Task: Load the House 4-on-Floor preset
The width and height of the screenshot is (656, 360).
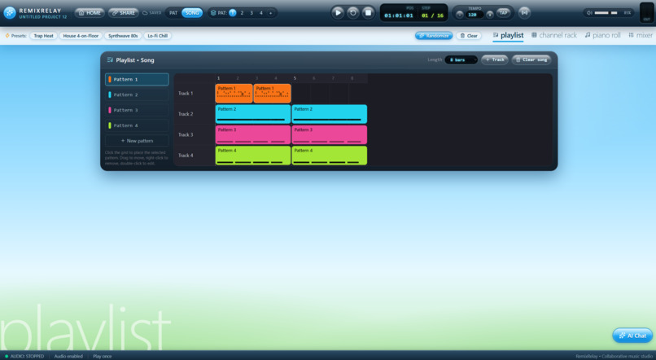Action: click(x=81, y=36)
